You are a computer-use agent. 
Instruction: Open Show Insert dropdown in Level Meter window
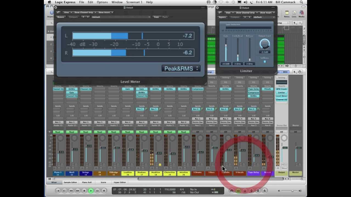(x=105, y=12)
